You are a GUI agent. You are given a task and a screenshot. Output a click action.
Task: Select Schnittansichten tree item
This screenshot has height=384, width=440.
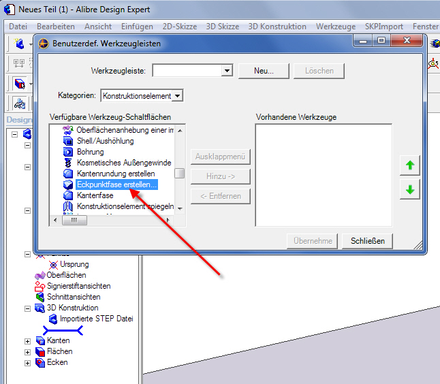click(74, 297)
